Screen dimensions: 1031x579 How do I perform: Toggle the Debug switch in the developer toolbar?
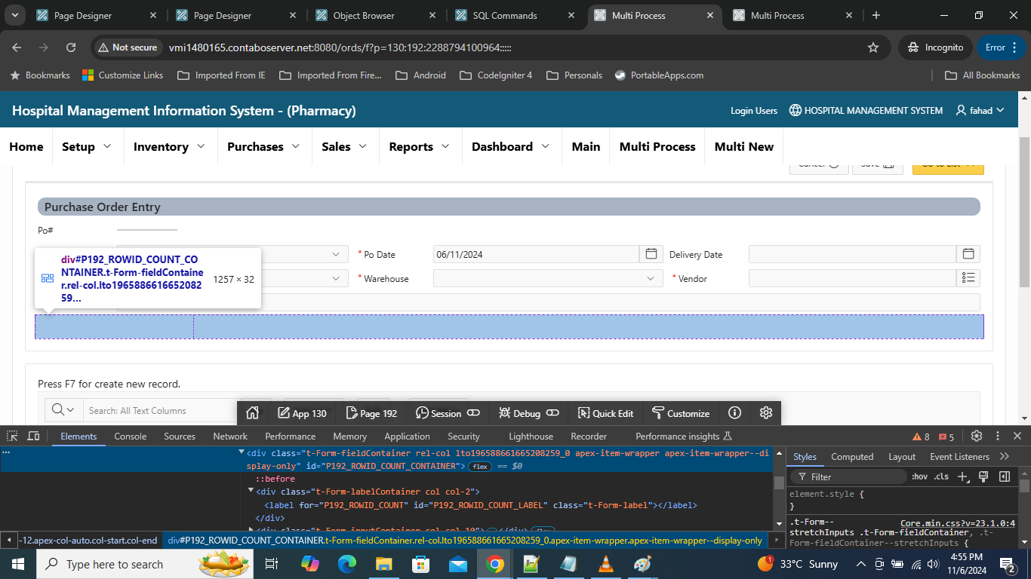click(x=552, y=413)
